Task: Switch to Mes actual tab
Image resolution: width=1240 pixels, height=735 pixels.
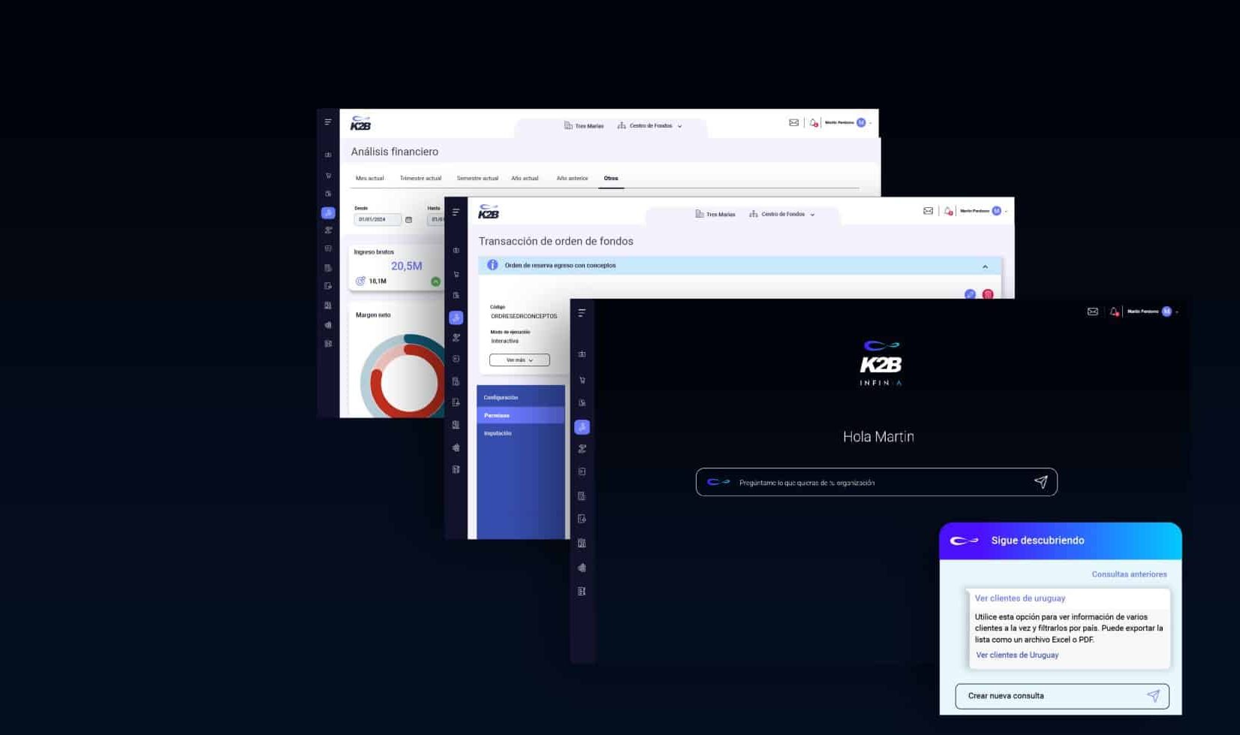Action: pyautogui.click(x=369, y=179)
